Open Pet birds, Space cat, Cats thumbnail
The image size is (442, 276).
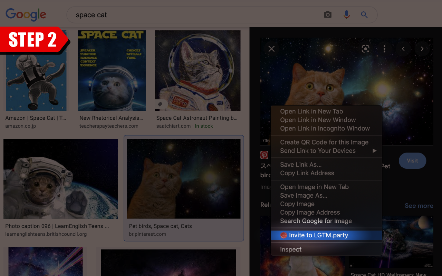coord(184,179)
